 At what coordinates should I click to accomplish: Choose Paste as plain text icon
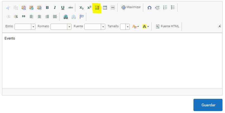click(31, 8)
